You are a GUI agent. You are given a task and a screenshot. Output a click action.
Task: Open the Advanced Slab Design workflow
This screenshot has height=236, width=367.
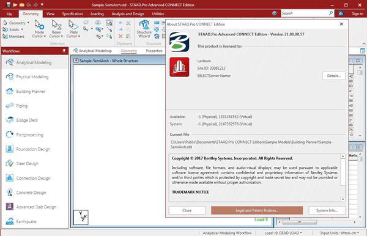(x=35, y=207)
